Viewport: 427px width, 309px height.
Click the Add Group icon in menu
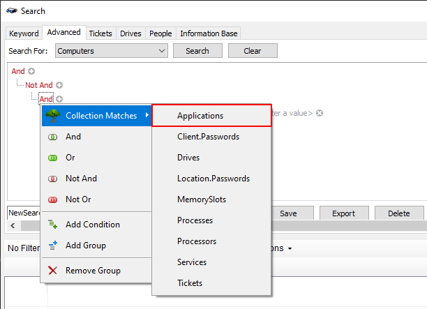(52, 246)
